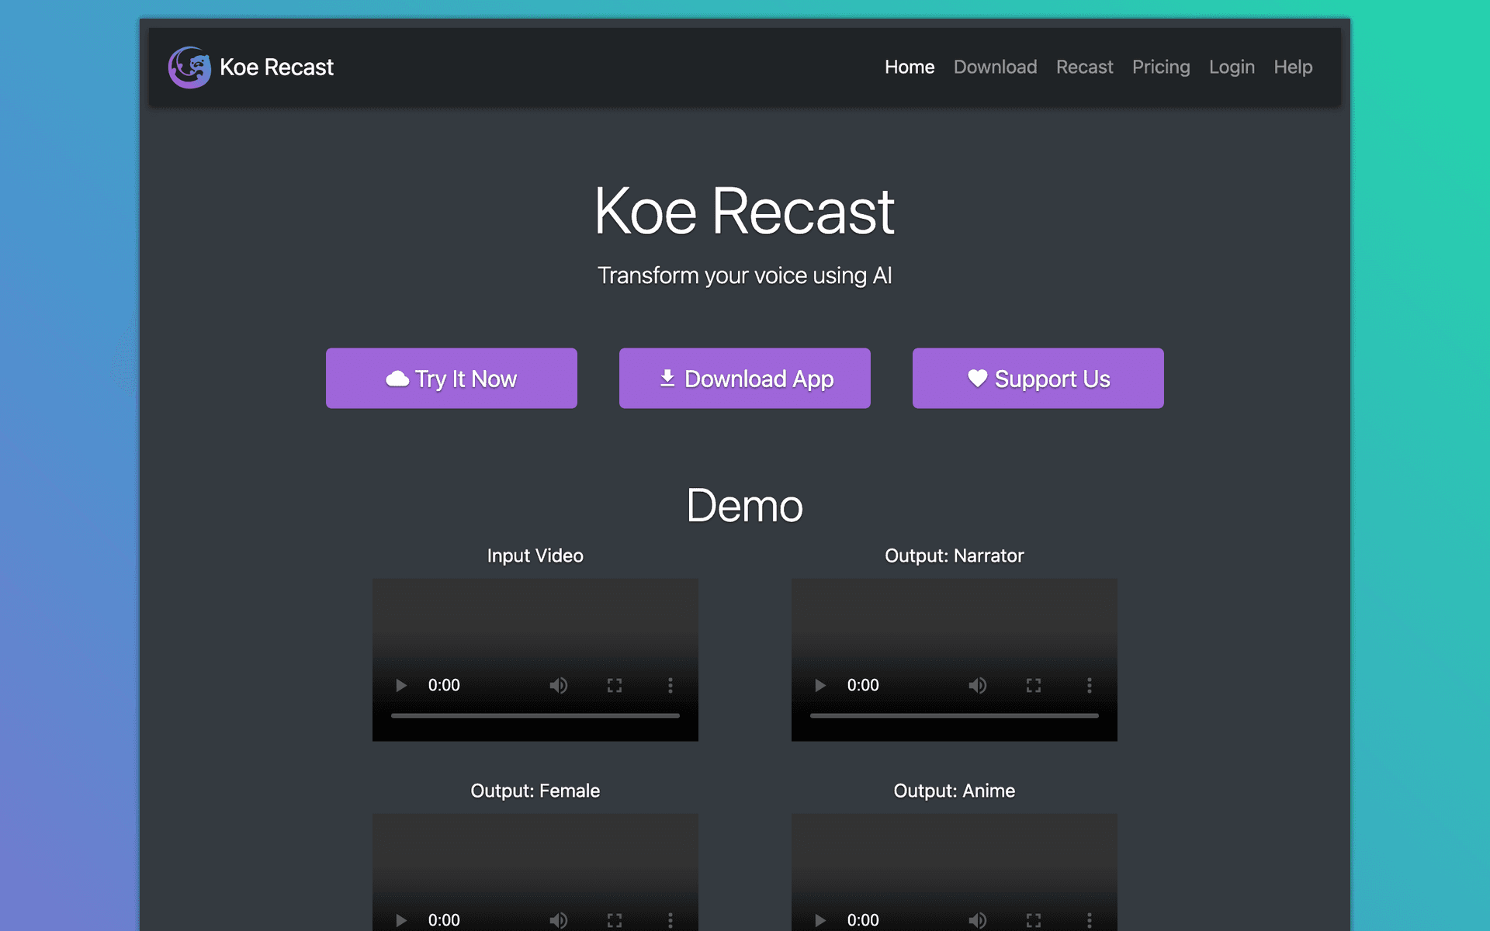The height and width of the screenshot is (931, 1490).
Task: Play the Output: Narrator video
Action: tap(820, 685)
